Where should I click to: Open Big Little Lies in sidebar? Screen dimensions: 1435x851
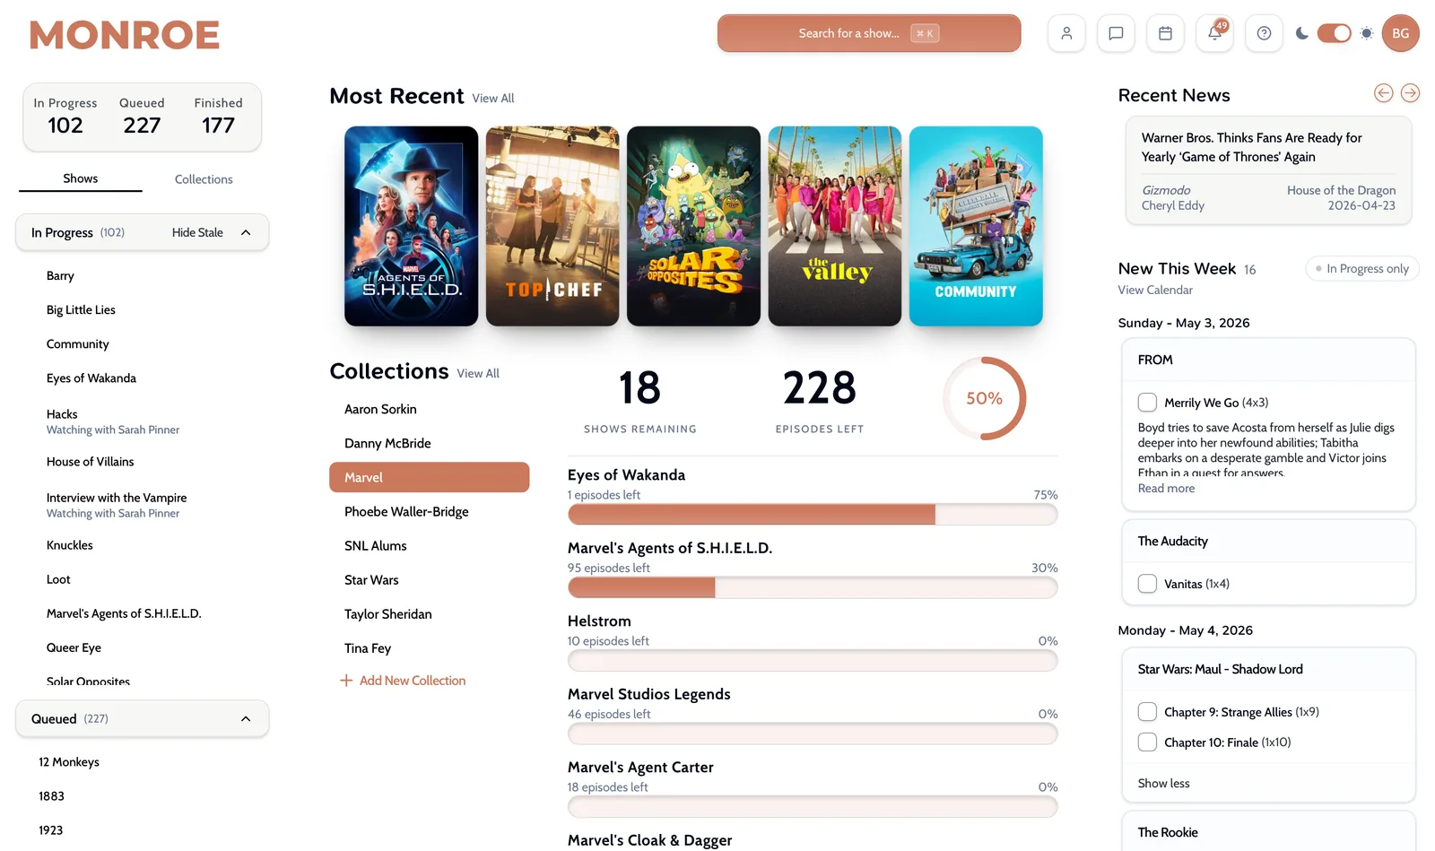pyautogui.click(x=81, y=310)
